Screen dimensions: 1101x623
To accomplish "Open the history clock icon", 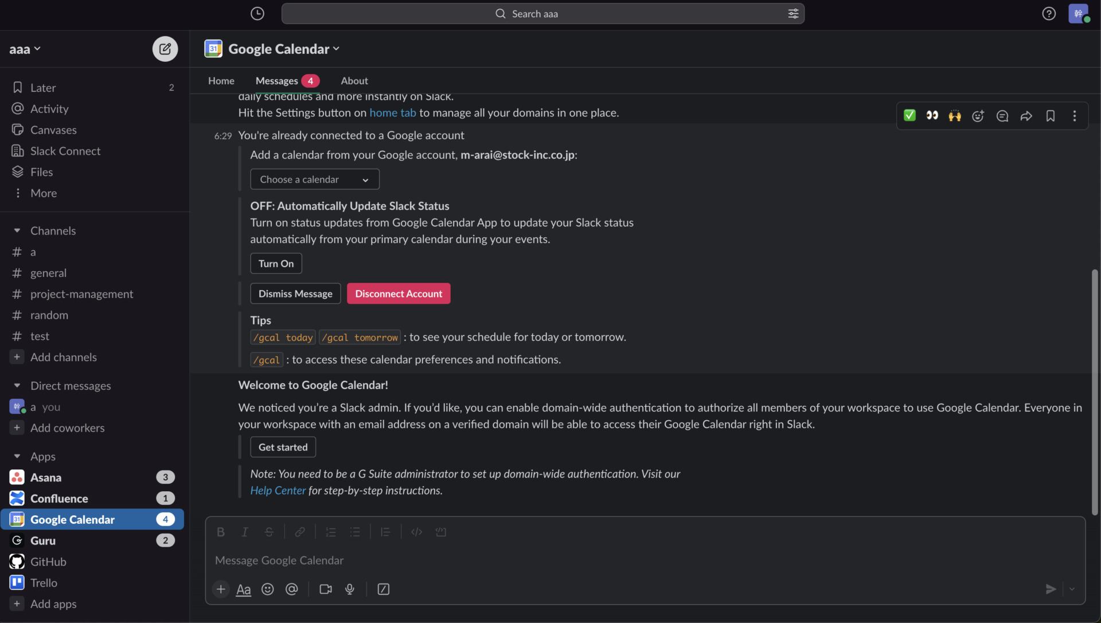I will [257, 14].
